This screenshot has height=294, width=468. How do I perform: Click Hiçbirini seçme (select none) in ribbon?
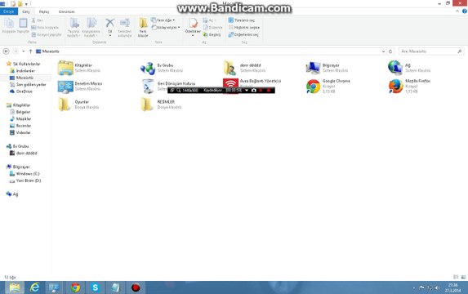(244, 27)
